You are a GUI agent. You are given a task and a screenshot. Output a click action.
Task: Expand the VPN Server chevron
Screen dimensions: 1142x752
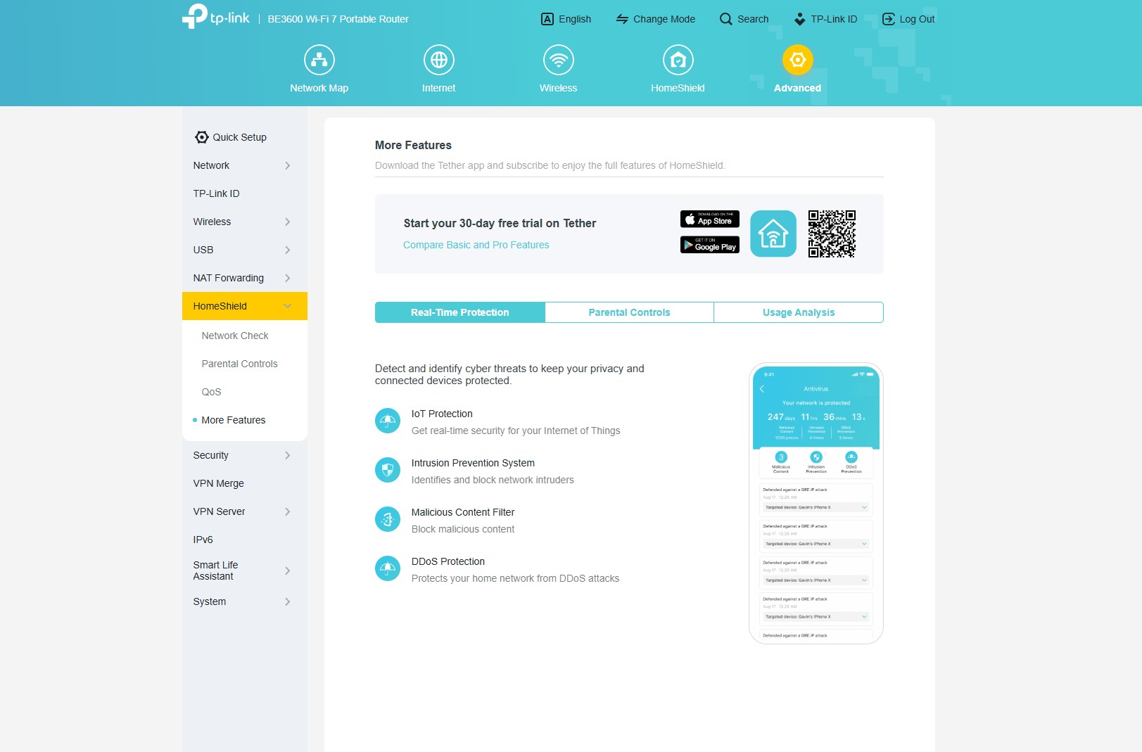click(x=287, y=511)
